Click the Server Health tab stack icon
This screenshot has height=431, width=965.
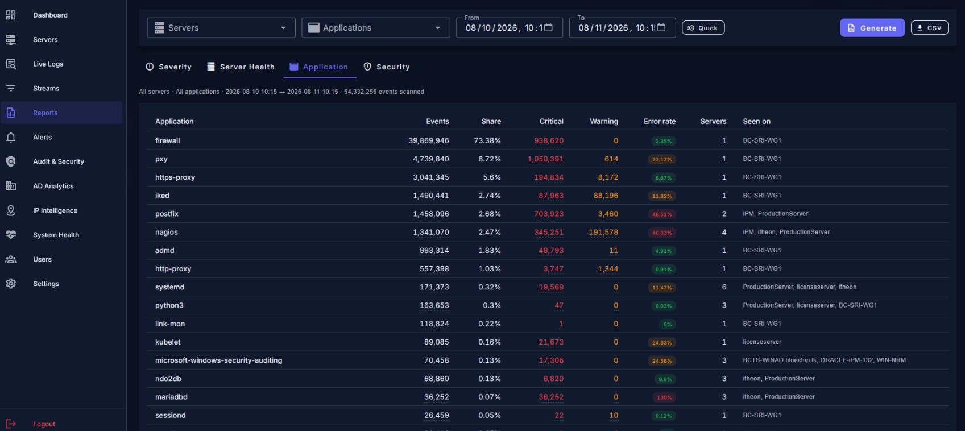[211, 67]
